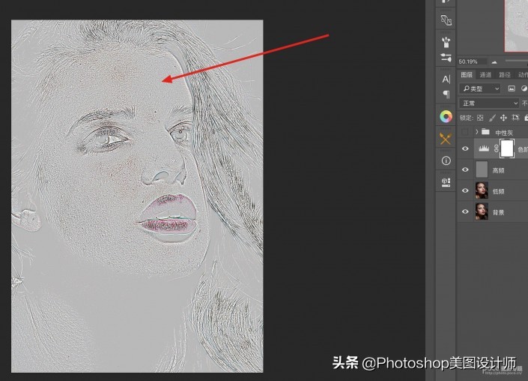Open the Character panel icon
This screenshot has width=528, height=381.
coord(446,79)
